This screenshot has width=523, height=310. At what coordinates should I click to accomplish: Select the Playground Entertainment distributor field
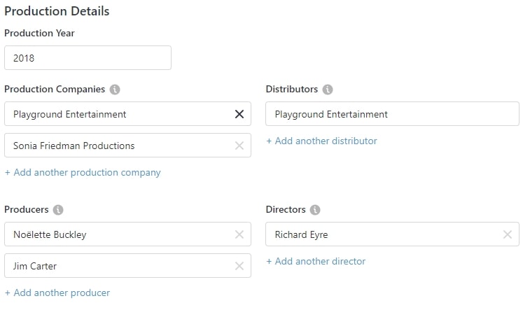point(392,114)
